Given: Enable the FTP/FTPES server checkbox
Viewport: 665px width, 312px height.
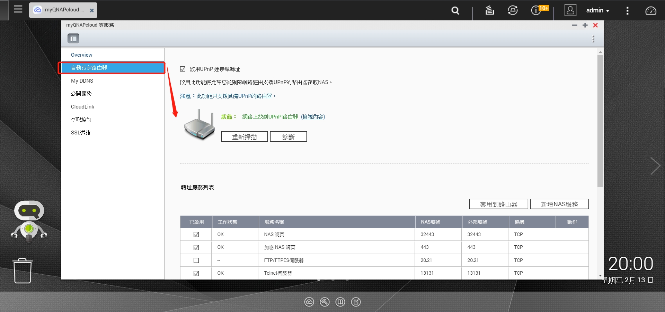Looking at the screenshot, I should coord(196,260).
